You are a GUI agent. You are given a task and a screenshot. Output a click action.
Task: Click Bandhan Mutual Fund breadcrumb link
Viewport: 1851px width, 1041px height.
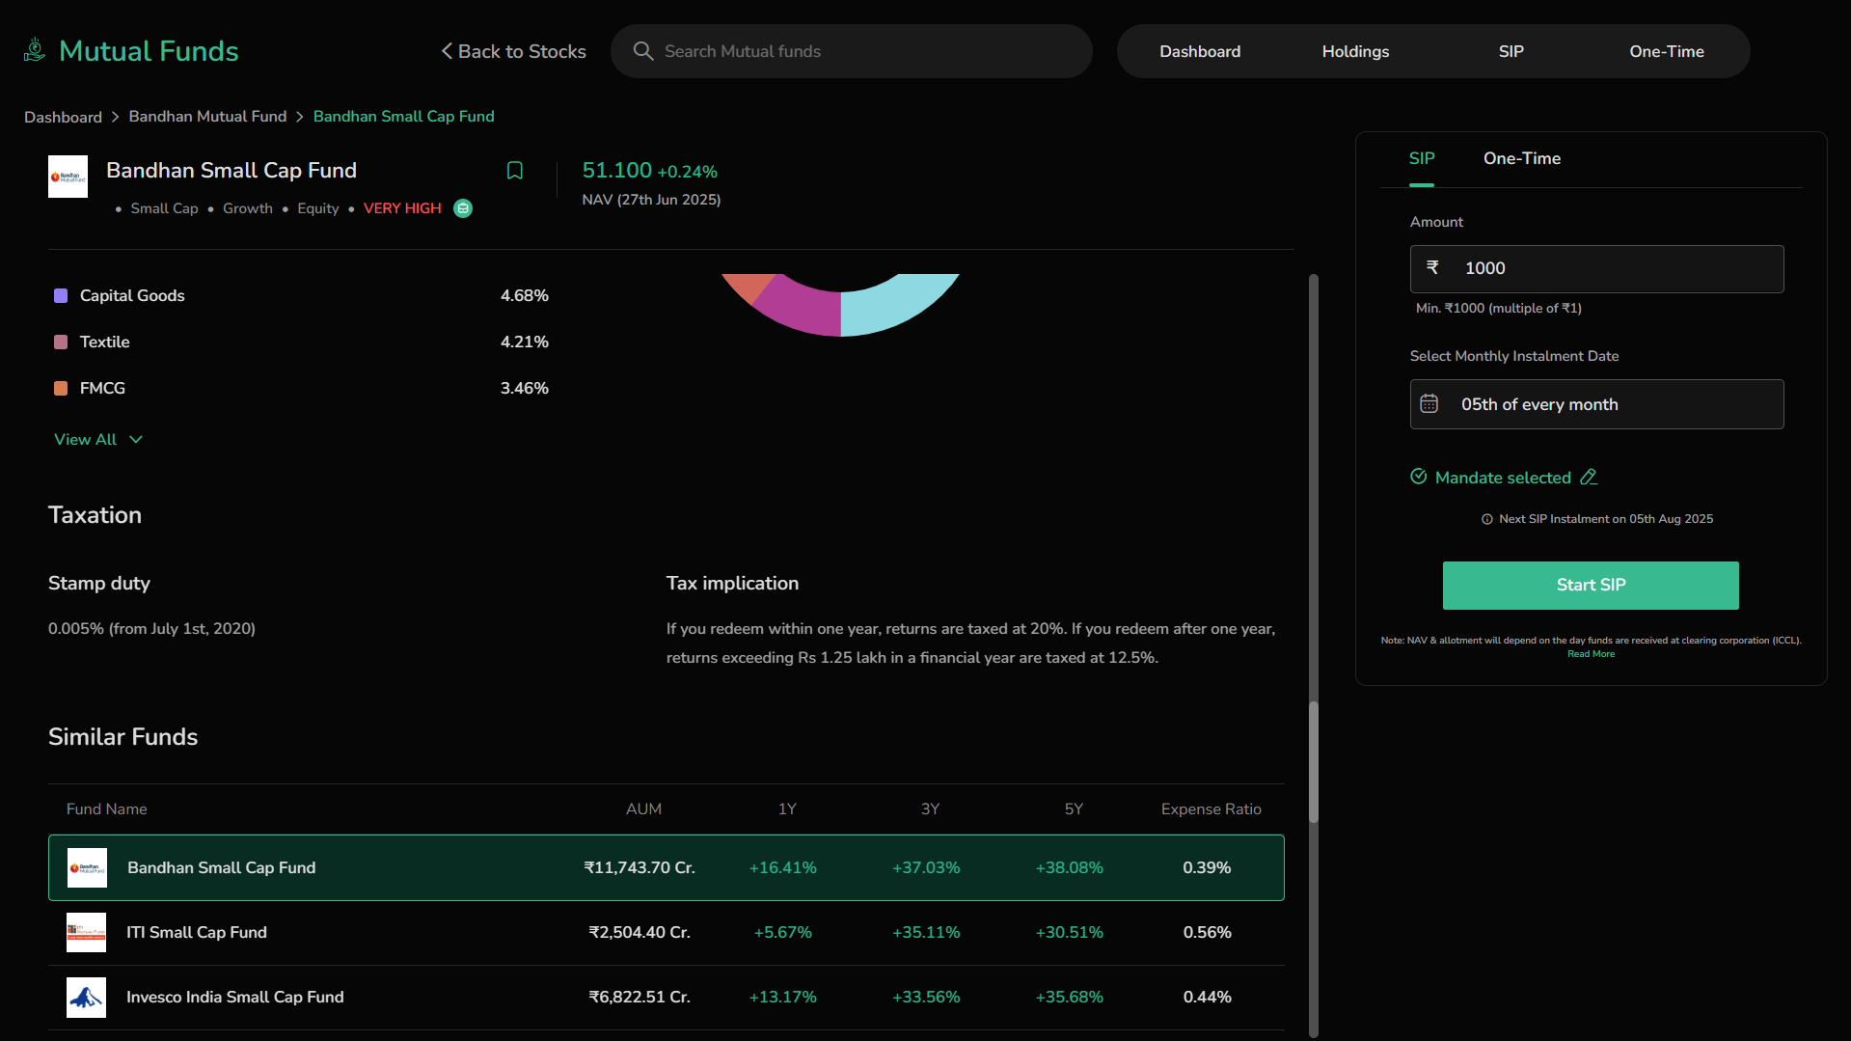(207, 117)
